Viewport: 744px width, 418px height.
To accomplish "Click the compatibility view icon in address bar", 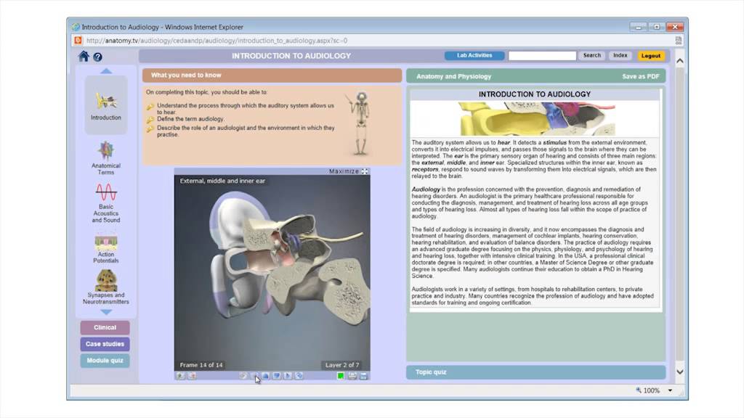I will pos(679,41).
